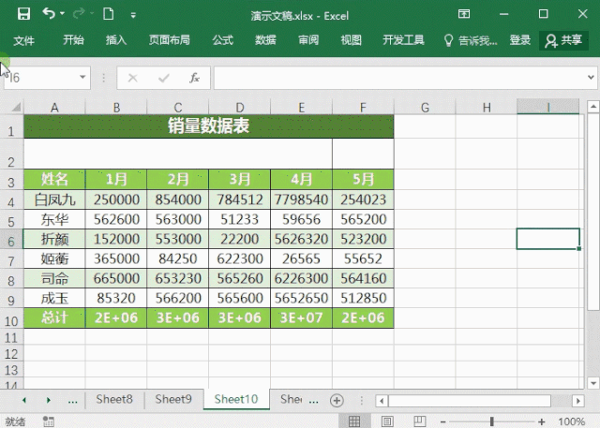600x428 pixels.
Task: Click the 销量数据表 title cell
Action: pos(208,126)
